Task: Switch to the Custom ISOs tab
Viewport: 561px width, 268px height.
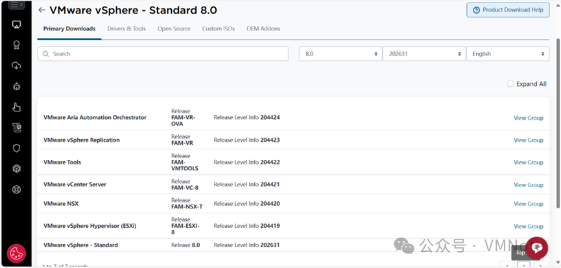Action: (219, 28)
